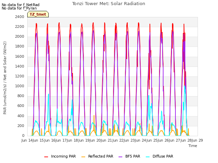The width and height of the screenshot is (218, 163).
Task: Click the 'Jun 16' x-axis date label
Action: click(49, 140)
